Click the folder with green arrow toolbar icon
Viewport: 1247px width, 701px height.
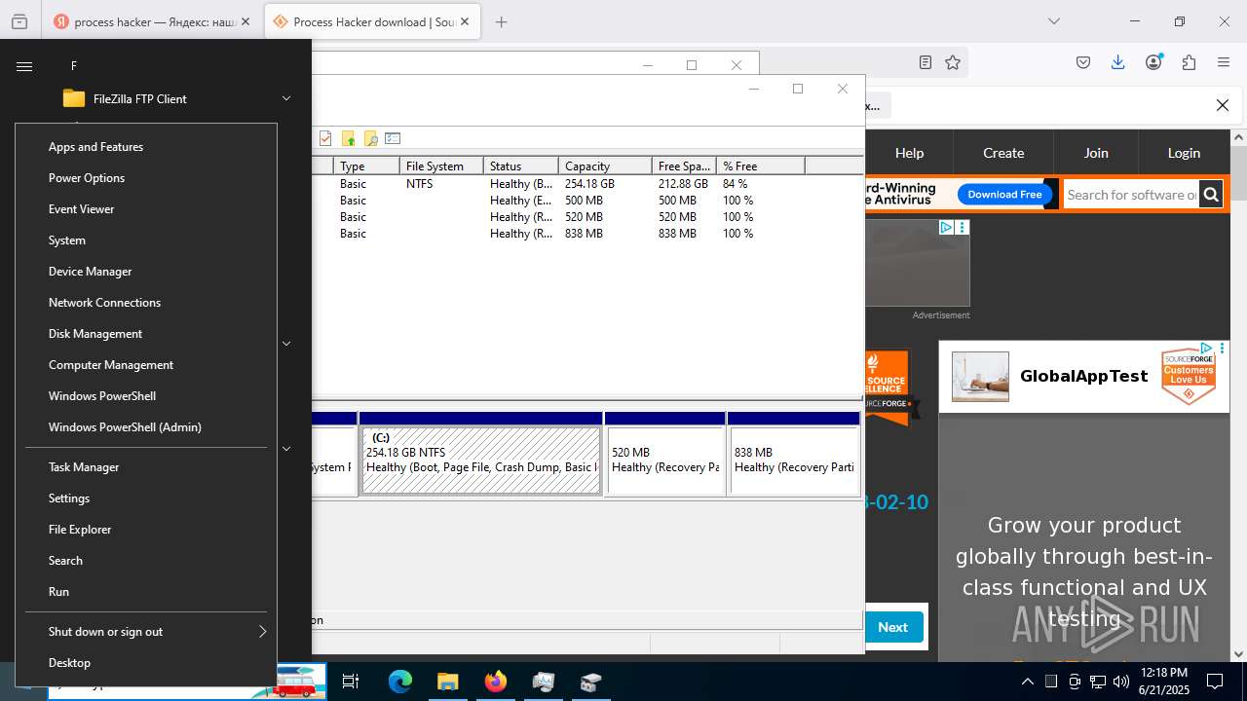348,138
